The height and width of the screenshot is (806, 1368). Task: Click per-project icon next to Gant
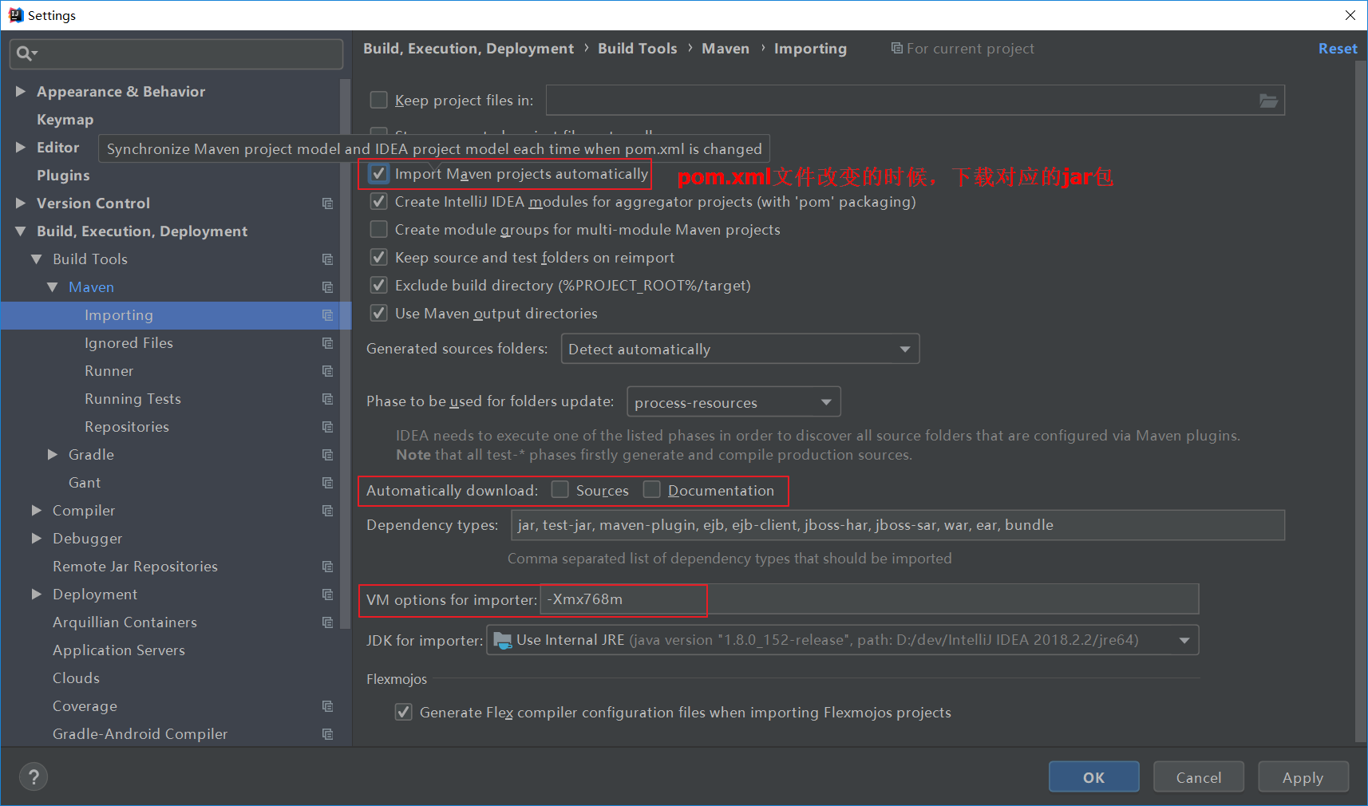pos(327,483)
